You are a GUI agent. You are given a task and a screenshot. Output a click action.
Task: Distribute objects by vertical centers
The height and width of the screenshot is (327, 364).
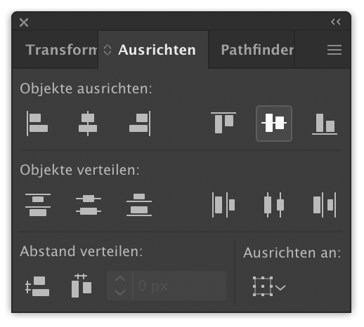(89, 205)
